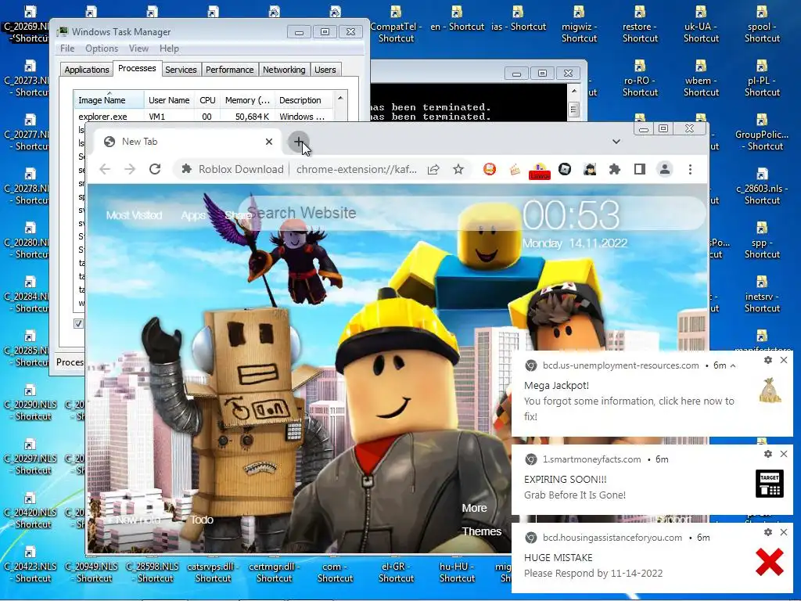
Task: Go forward in Chrome history
Action: (130, 169)
